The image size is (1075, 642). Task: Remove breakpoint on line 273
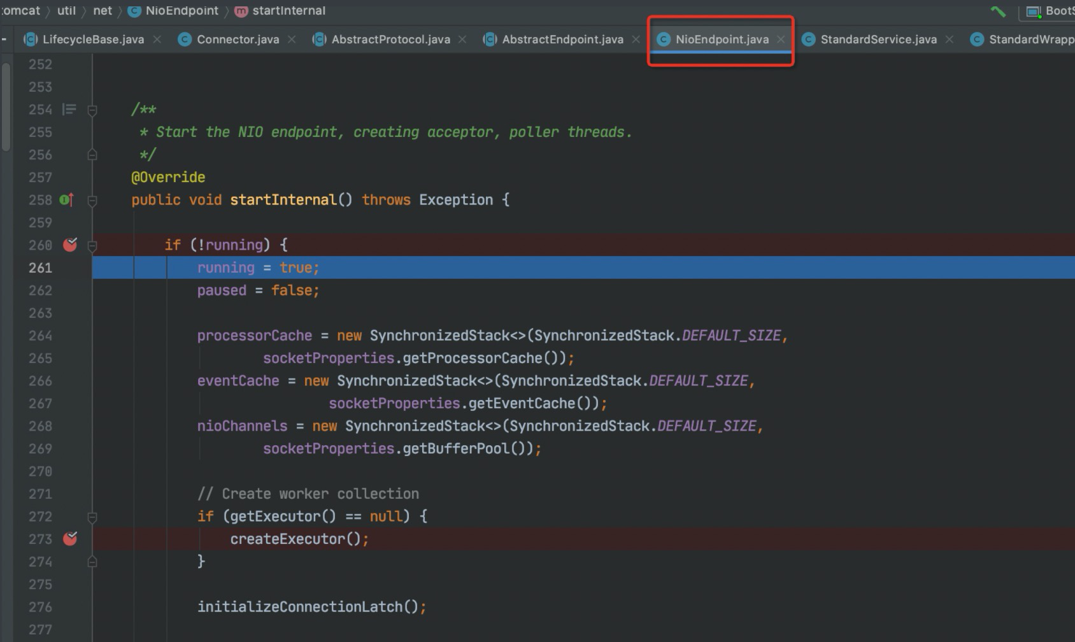click(70, 539)
